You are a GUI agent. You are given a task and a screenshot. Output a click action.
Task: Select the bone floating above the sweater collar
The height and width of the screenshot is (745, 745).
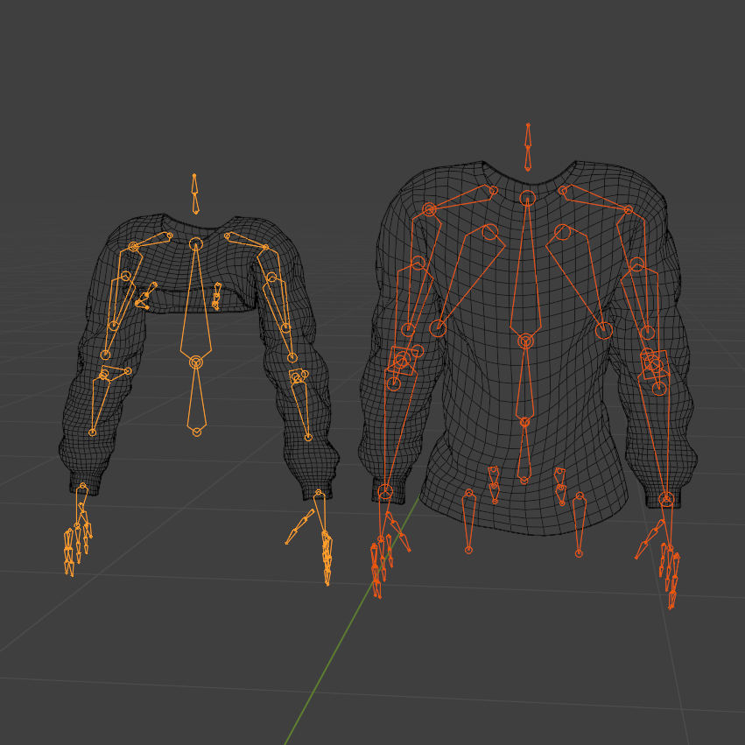[527, 147]
